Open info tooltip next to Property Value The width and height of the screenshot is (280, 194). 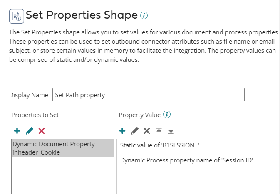pyautogui.click(x=167, y=115)
